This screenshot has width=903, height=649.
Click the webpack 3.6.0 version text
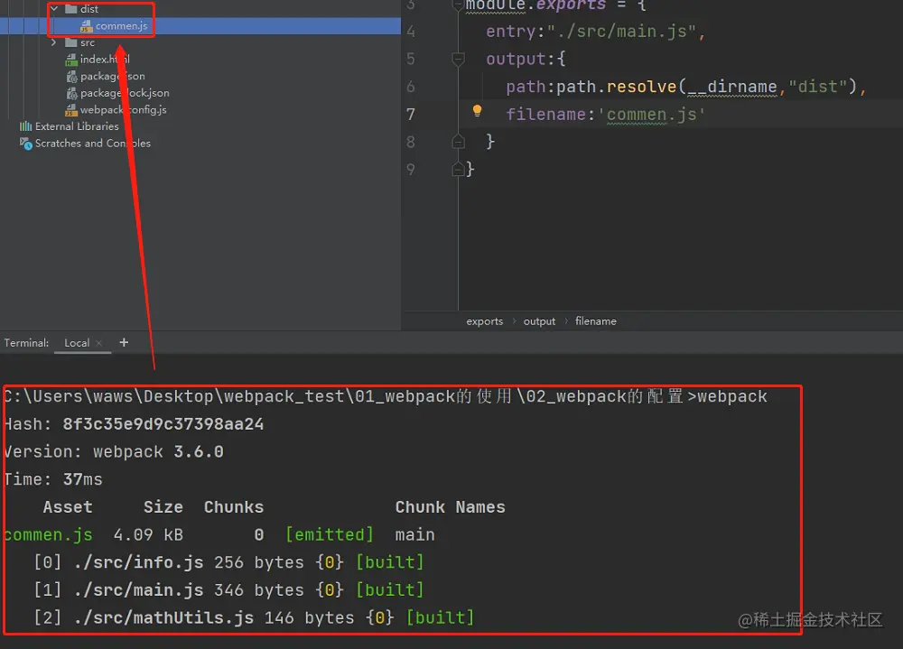(x=158, y=452)
